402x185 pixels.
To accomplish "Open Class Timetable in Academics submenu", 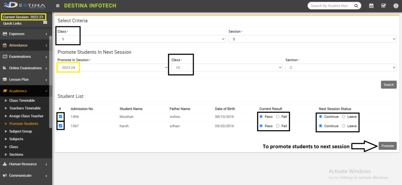I will (22, 101).
